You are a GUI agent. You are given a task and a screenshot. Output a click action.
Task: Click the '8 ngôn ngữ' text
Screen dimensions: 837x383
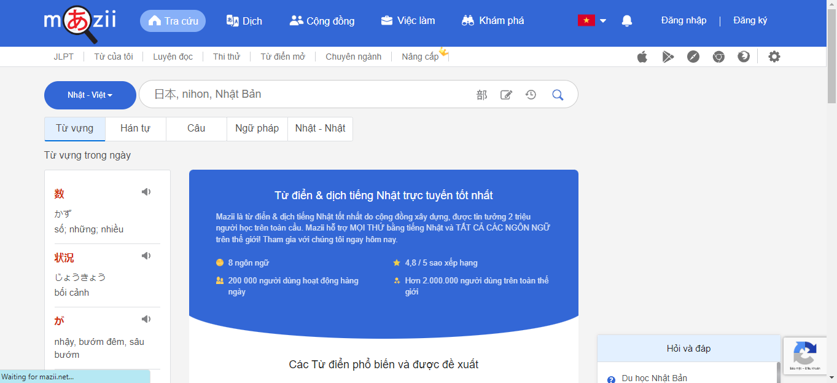coord(249,263)
